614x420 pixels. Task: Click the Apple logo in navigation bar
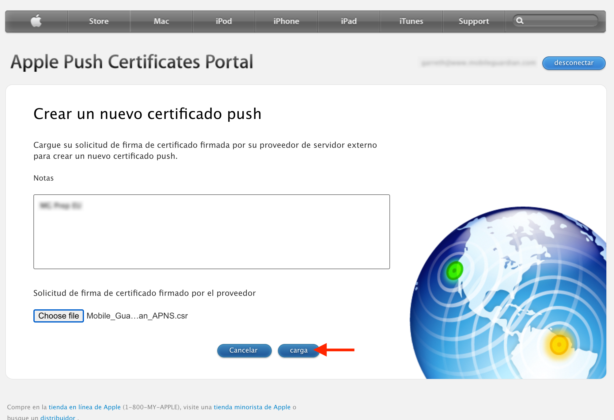tap(36, 21)
